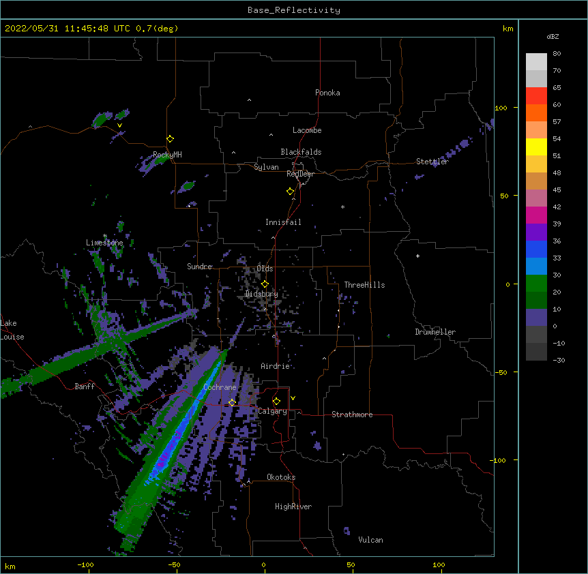Select the 45 value in the dBZ legend
The width and height of the screenshot is (588, 574).
coord(557,190)
